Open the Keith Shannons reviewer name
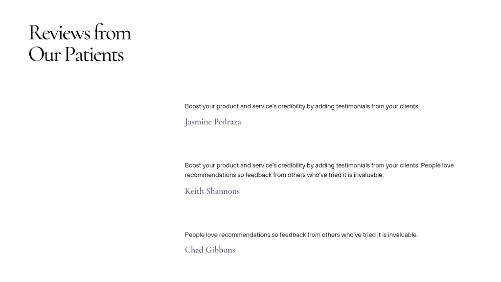The width and height of the screenshot is (501, 282). [212, 191]
